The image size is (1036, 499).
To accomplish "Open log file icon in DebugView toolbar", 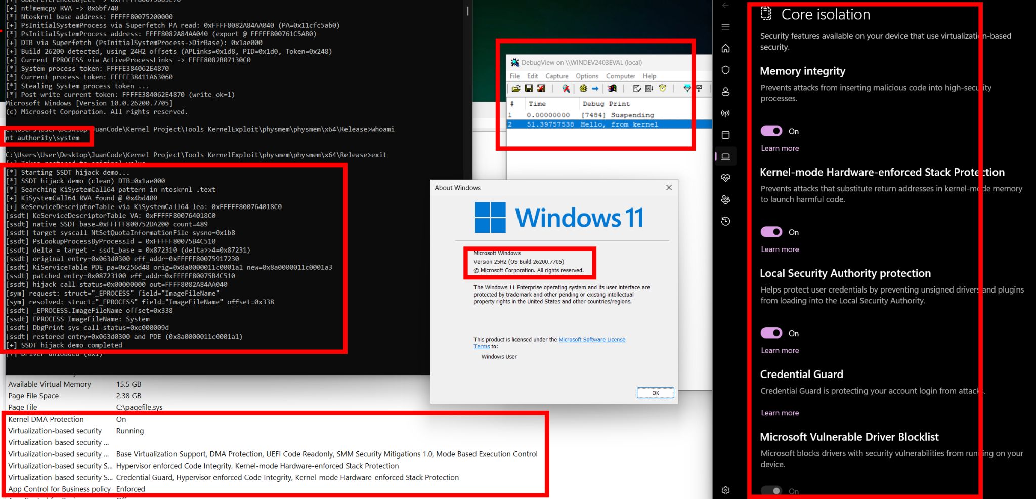I will click(x=516, y=89).
